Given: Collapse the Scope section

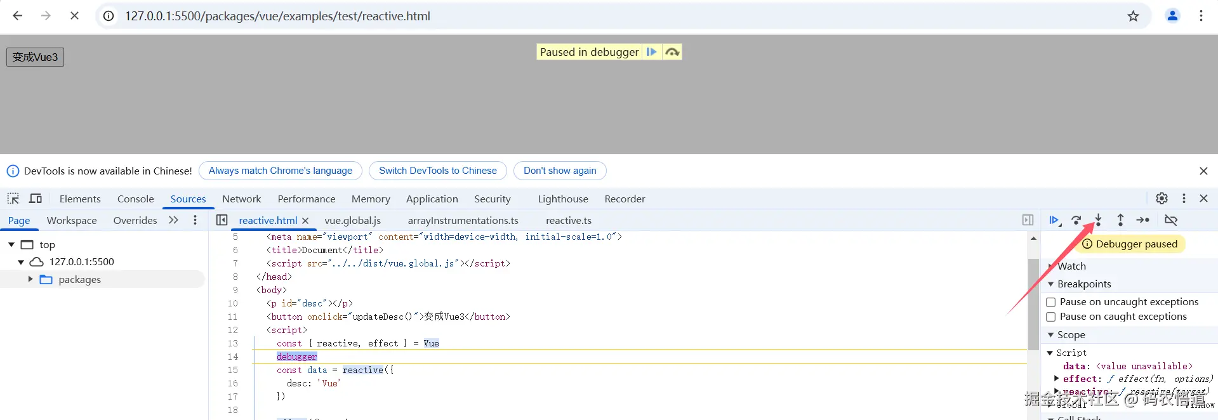Looking at the screenshot, I should click(x=1050, y=335).
